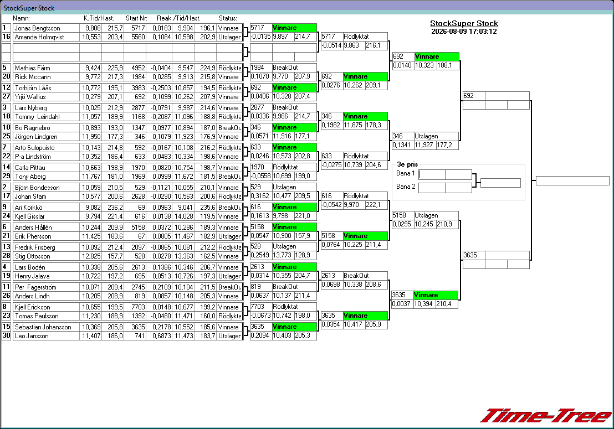614x429 pixels.
Task: Select Kjell Erickson name cell
Action: 46,307
